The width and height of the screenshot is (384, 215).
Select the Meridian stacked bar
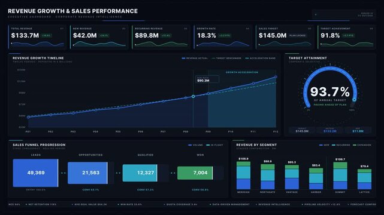tap(243, 175)
